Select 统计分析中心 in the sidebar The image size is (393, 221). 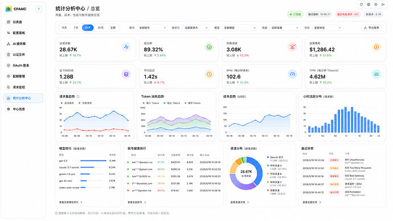(23, 98)
